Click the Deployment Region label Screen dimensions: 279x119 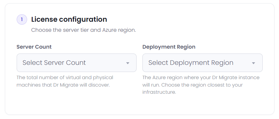tap(169, 47)
